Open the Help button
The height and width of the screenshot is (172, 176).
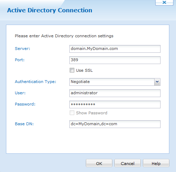click(x=156, y=163)
